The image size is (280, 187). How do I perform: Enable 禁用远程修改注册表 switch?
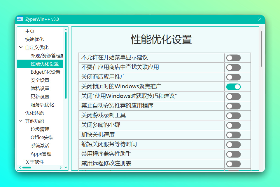click(x=233, y=164)
